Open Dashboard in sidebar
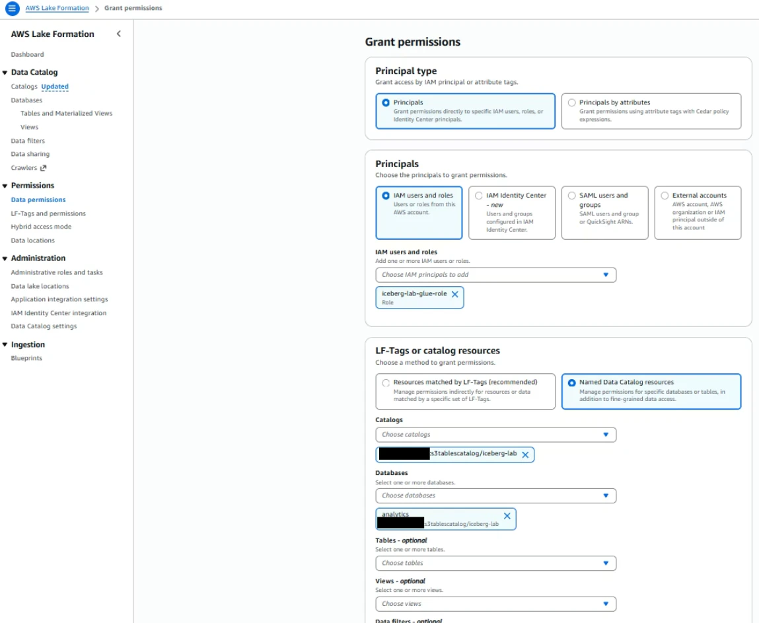 (x=27, y=55)
